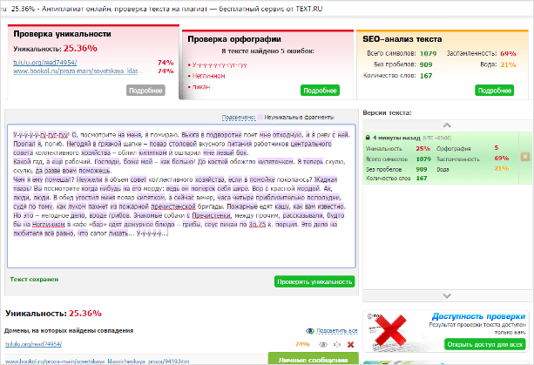
Task: Open bookol.ru link at the bottom list
Action: (x=97, y=361)
